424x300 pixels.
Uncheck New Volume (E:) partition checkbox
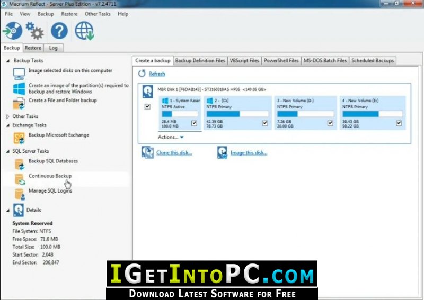pyautogui.click(x=399, y=123)
